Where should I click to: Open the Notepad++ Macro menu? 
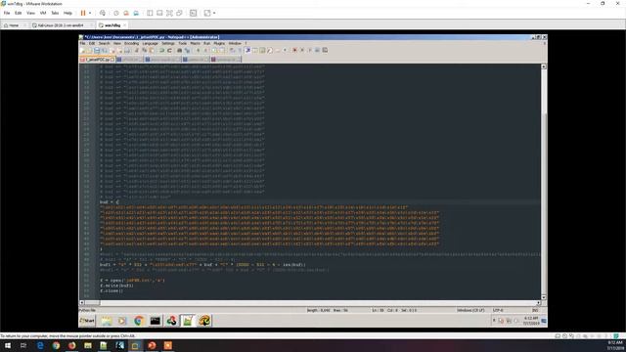(196, 43)
